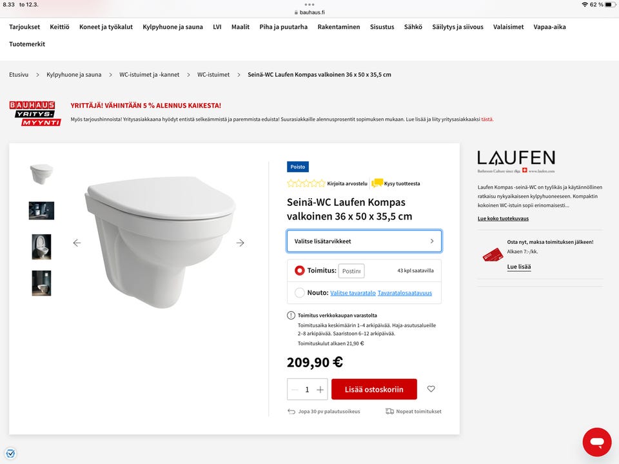Click the postal code input field

pyautogui.click(x=351, y=271)
